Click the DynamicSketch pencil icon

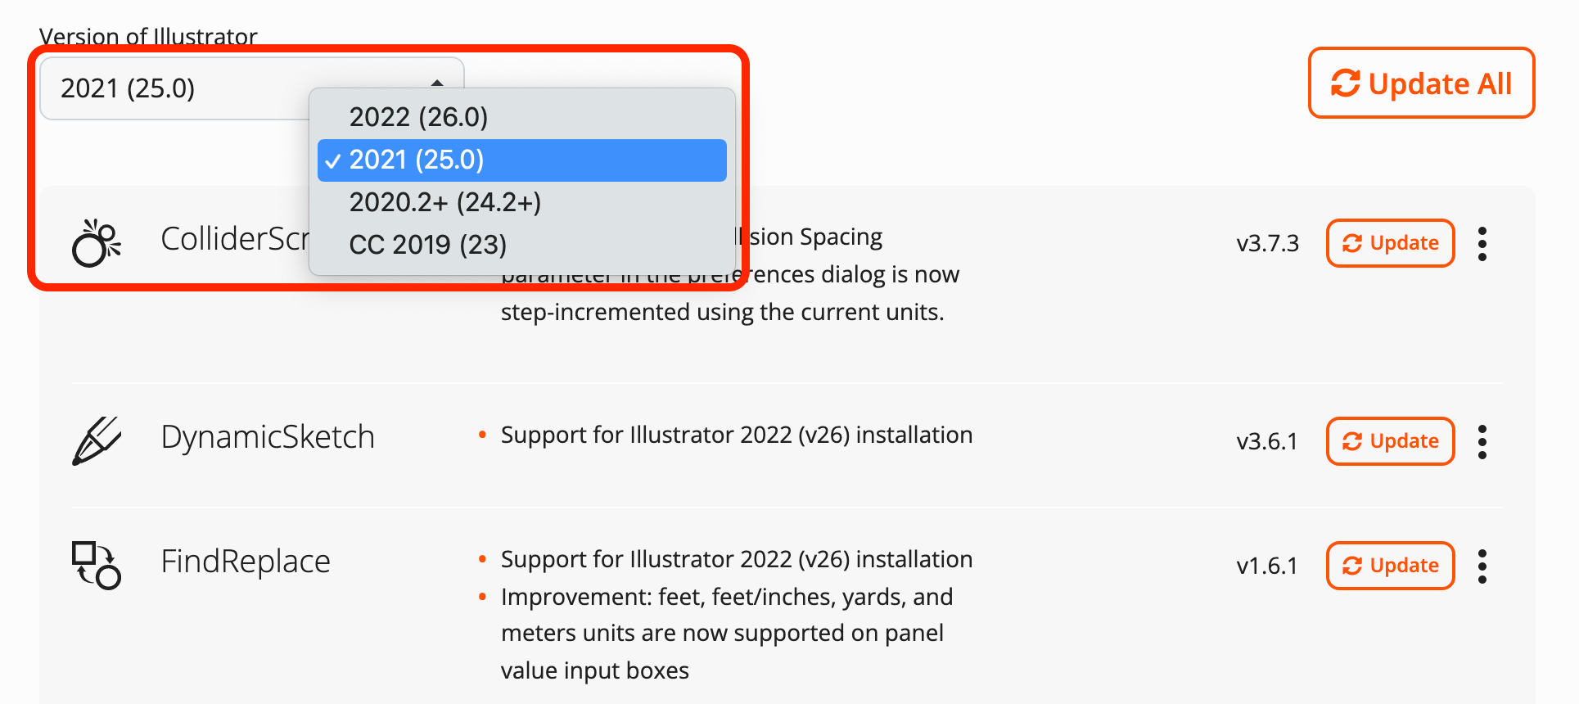tap(97, 440)
